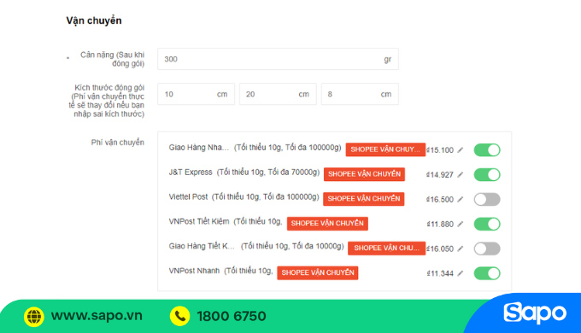Click the Sapo logo

pos(535,313)
